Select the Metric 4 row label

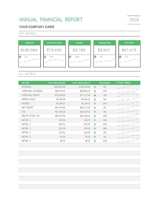[26, 132]
